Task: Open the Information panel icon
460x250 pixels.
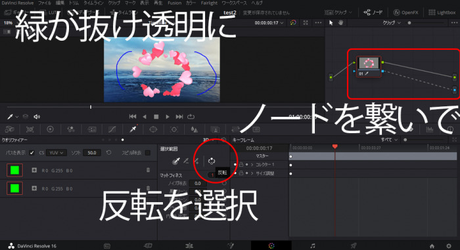Action: [451, 129]
